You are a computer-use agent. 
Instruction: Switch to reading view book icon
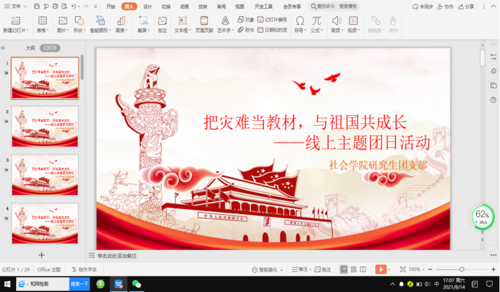363,269
